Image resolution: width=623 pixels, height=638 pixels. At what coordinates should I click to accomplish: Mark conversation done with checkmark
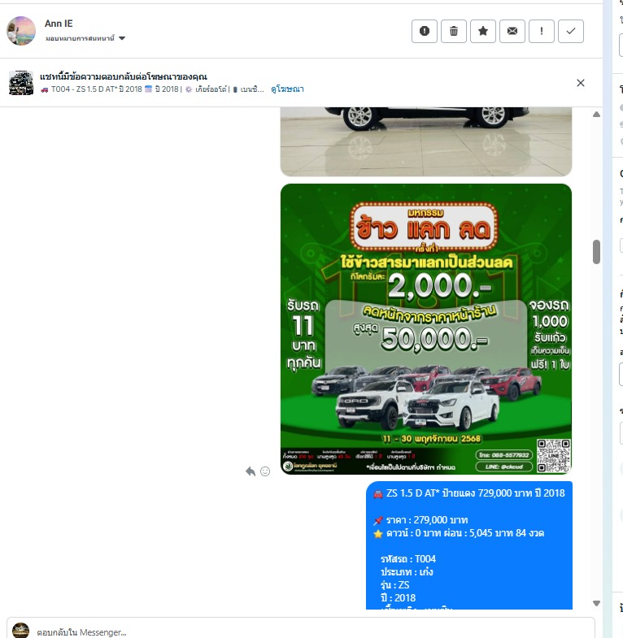pyautogui.click(x=571, y=31)
